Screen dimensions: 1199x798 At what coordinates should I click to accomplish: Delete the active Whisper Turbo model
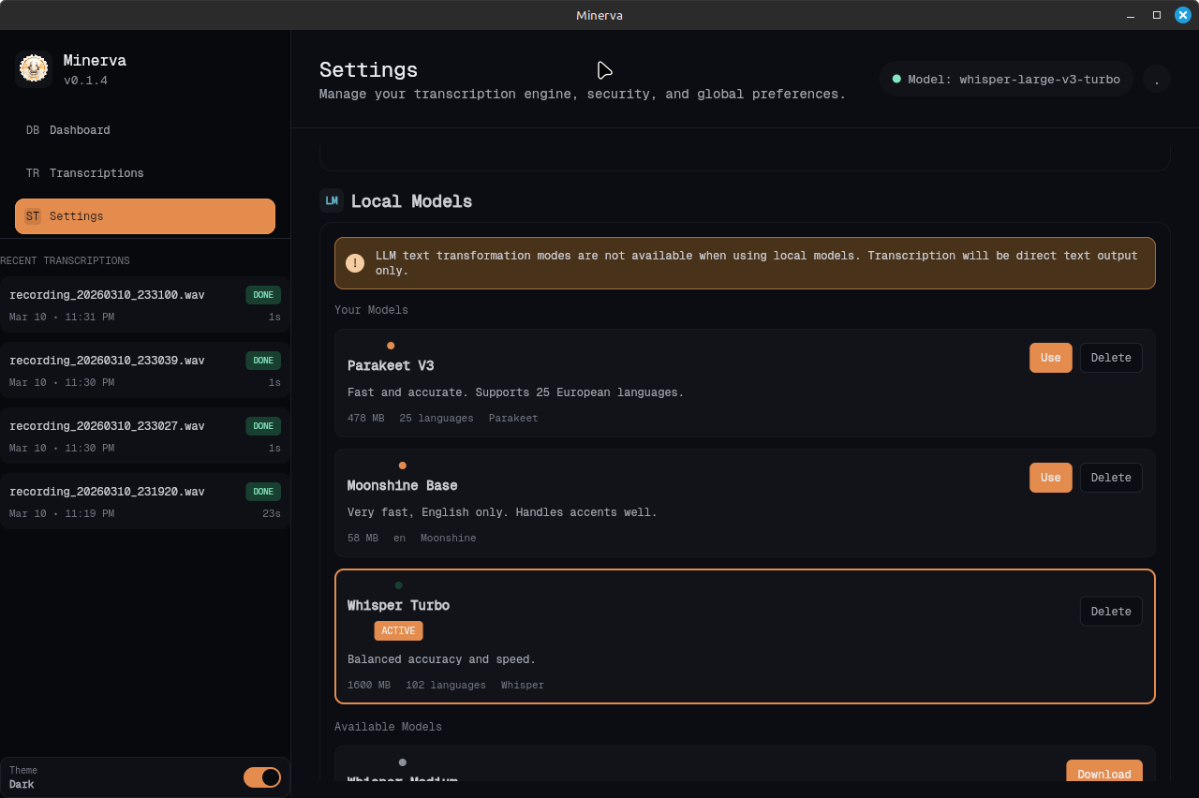tap(1111, 611)
